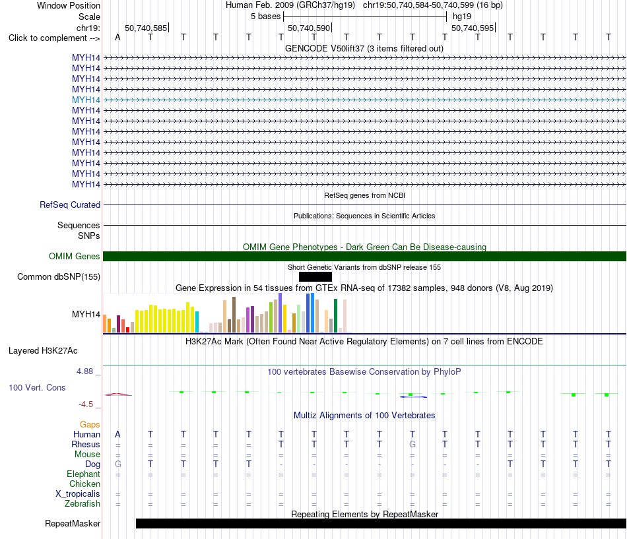Click the 50,740,585 ruler position
Viewport: 627px width, 539px height.
coord(146,28)
